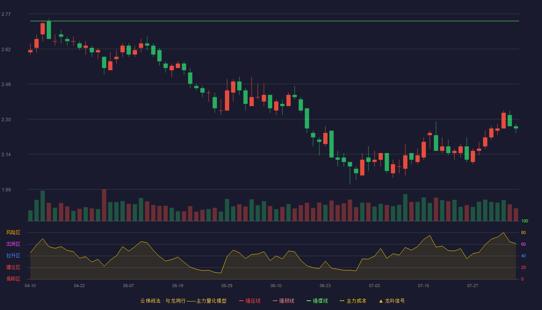This screenshot has height=310, width=542.
Task: Click the 20 indicator scale value
Action: tap(523, 267)
